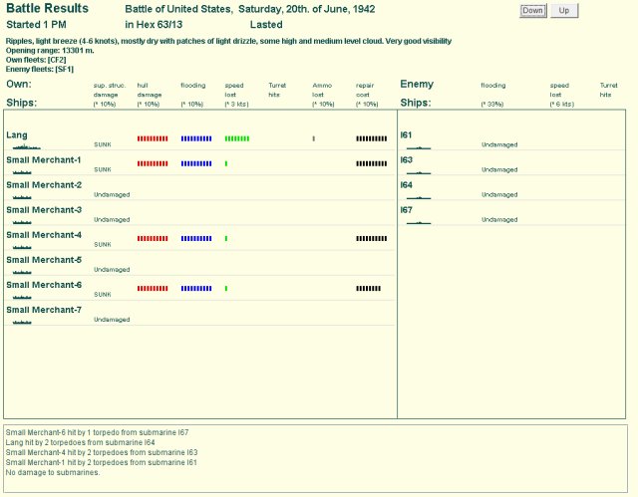Image resolution: width=638 pixels, height=497 pixels.
Task: Click Lang's green speed lost bar
Action: click(237, 138)
